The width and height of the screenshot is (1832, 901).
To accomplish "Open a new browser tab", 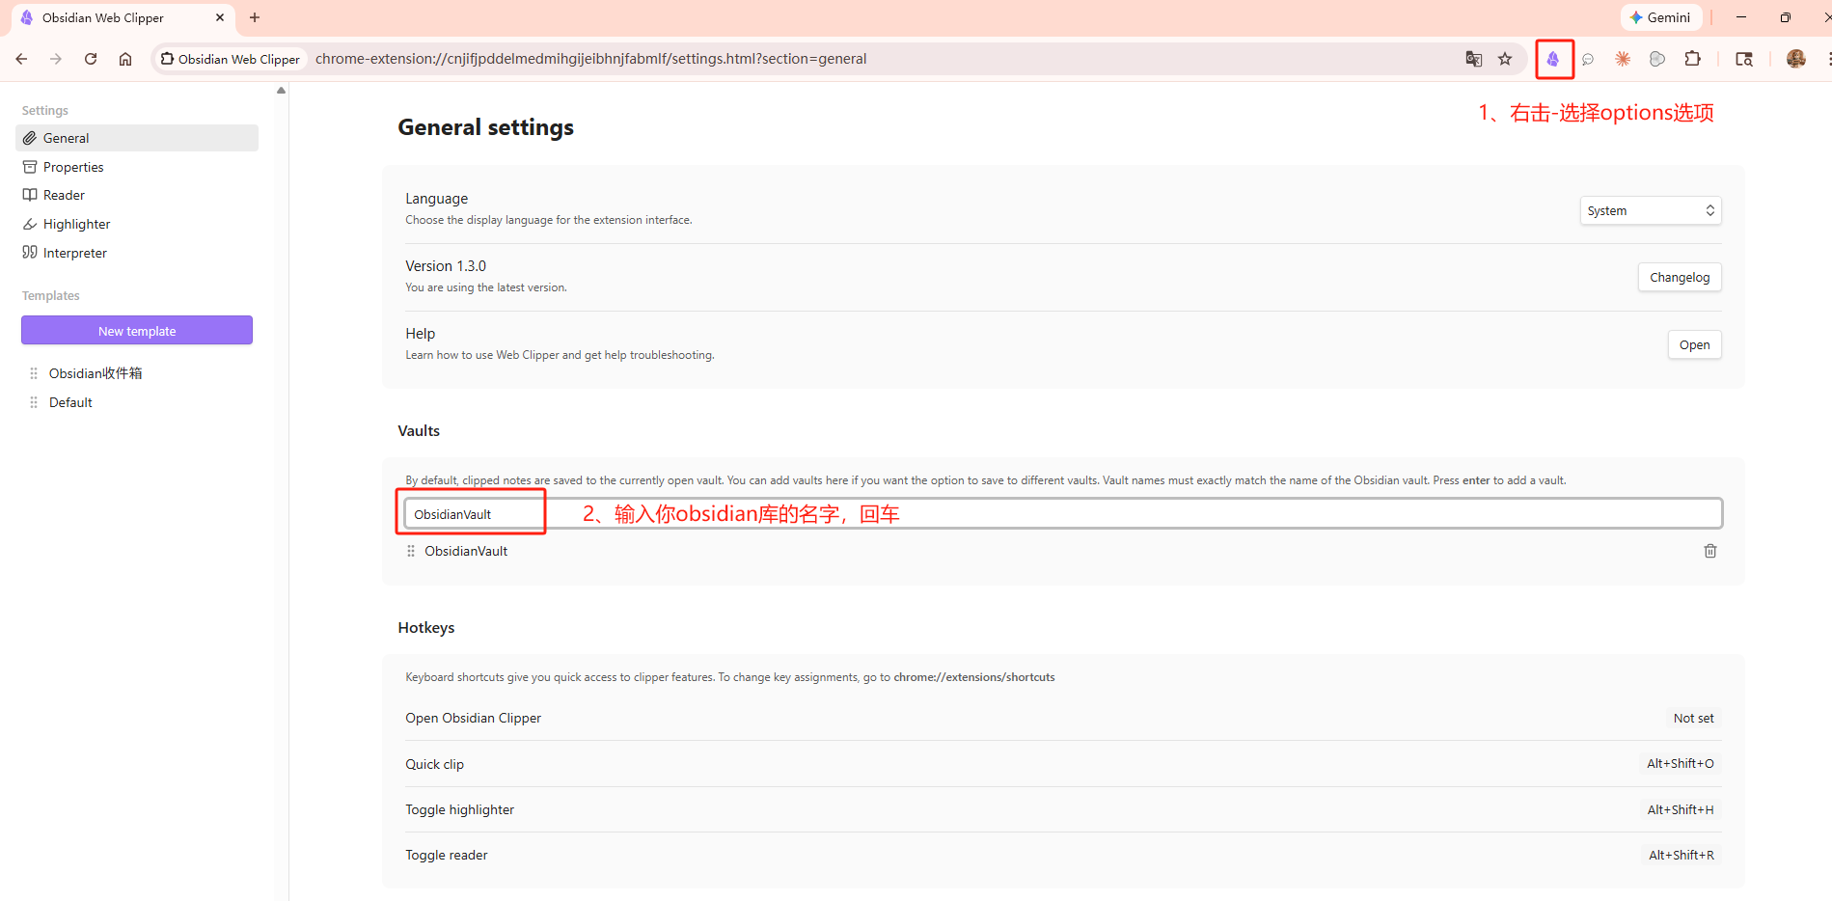I will (x=255, y=17).
